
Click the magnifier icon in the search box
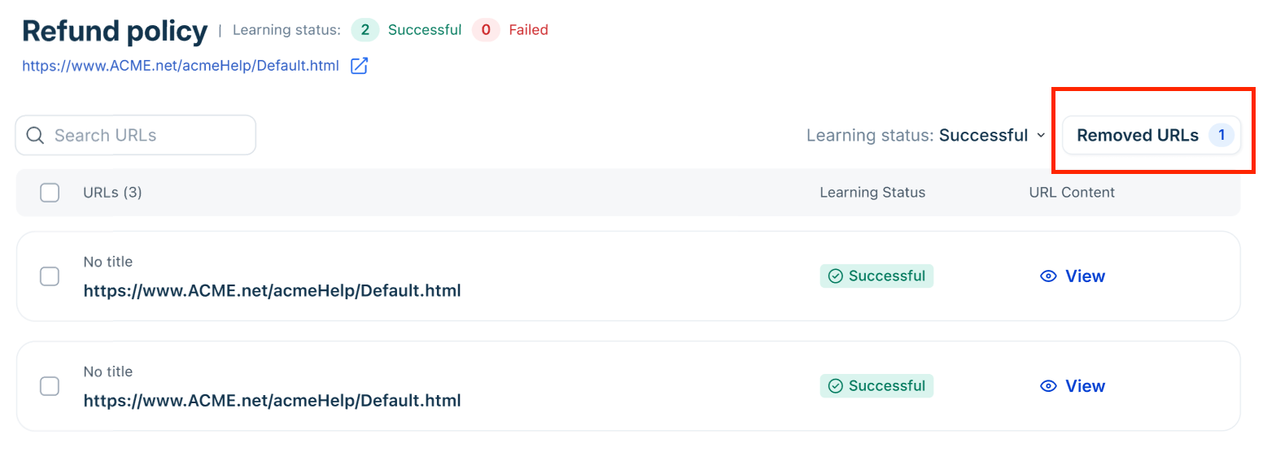(35, 135)
